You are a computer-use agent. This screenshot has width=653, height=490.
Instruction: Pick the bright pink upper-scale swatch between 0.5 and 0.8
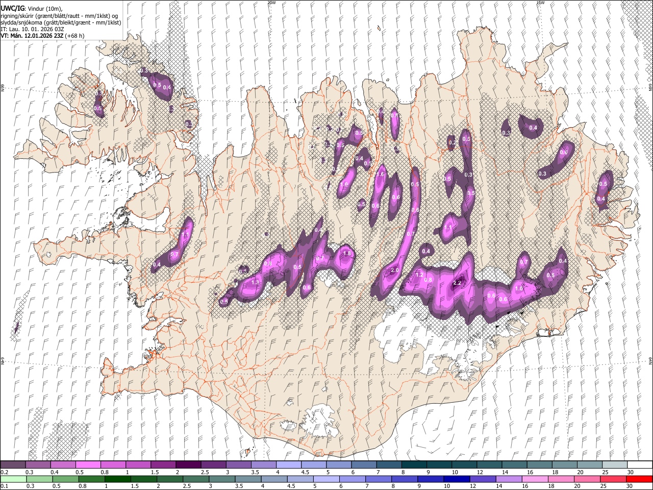(88, 464)
